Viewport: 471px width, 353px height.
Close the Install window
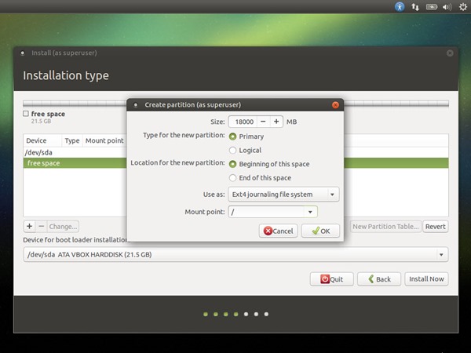450,53
